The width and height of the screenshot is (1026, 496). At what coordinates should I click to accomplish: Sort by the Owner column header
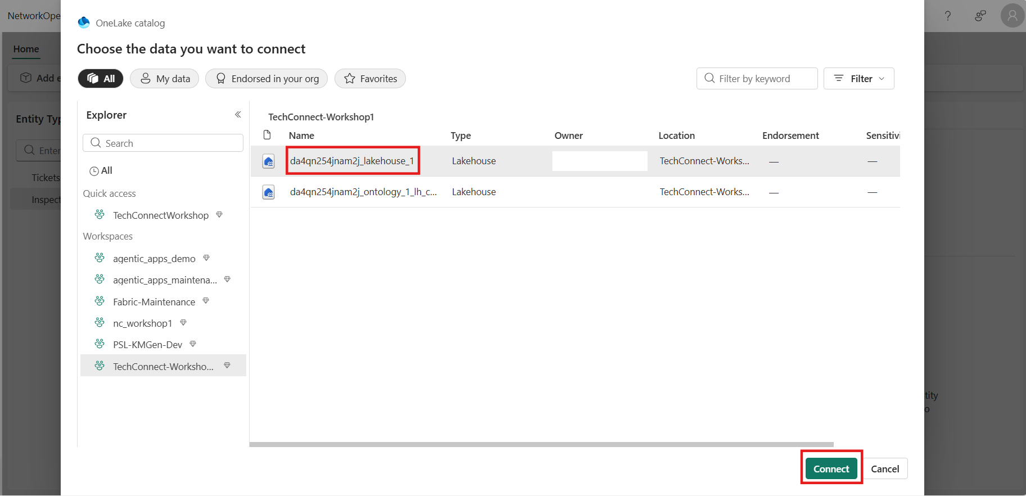point(568,136)
